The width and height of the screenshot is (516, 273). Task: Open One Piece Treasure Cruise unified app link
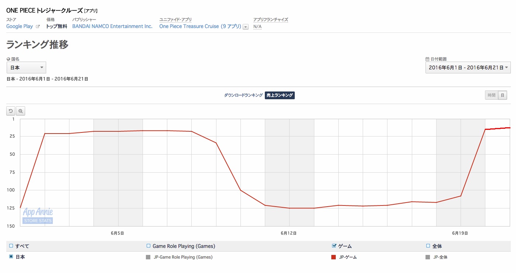[200, 27]
